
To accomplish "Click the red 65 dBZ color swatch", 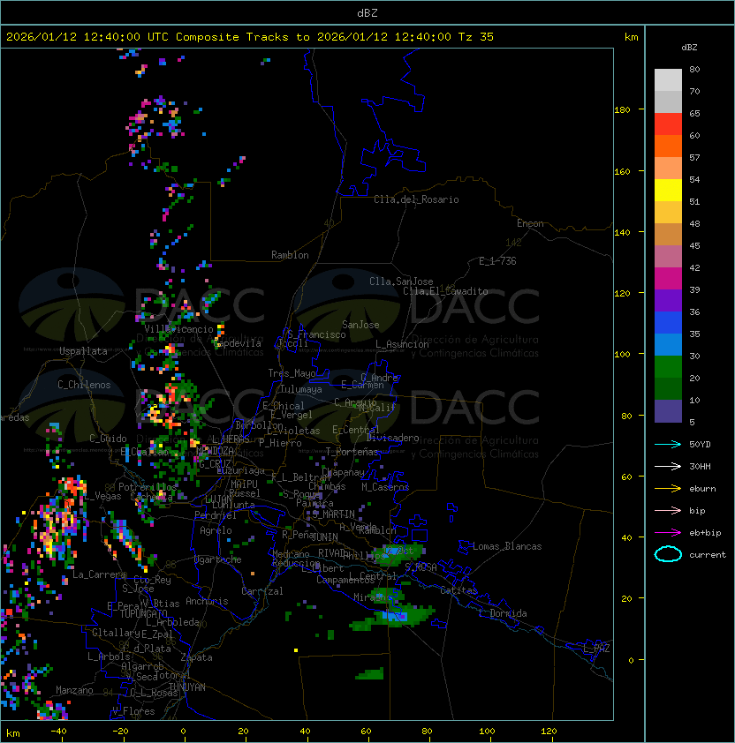I will (x=668, y=124).
